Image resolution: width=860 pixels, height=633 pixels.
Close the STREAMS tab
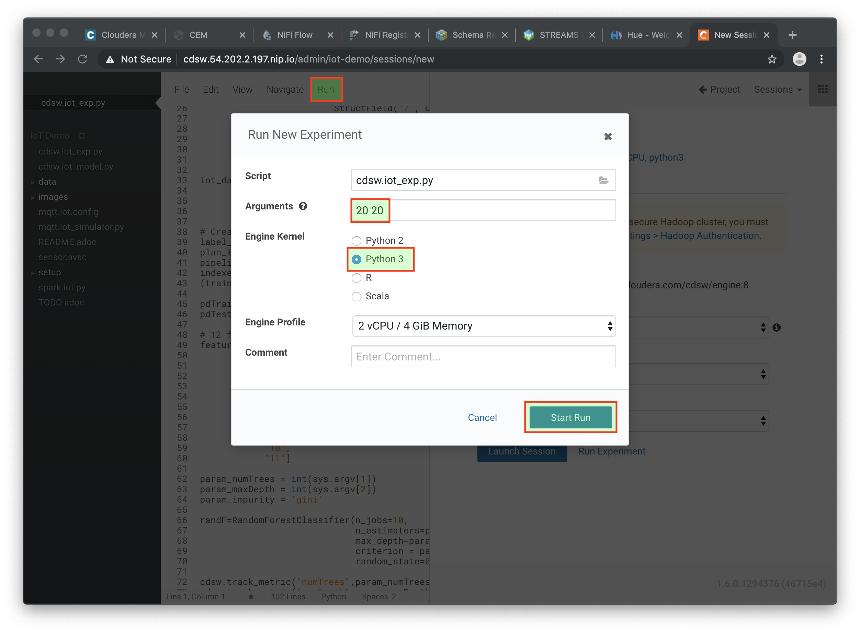tap(592, 35)
